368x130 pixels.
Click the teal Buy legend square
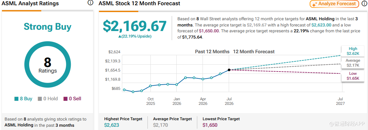click(x=16, y=99)
